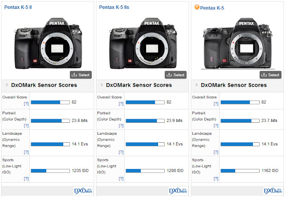Collapse Pentax K-5 II DxOMark Sensor Scores section
The height and width of the screenshot is (197, 285).
point(7,85)
